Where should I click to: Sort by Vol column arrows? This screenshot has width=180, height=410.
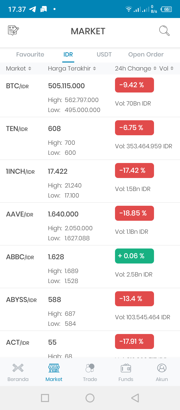[x=172, y=68]
